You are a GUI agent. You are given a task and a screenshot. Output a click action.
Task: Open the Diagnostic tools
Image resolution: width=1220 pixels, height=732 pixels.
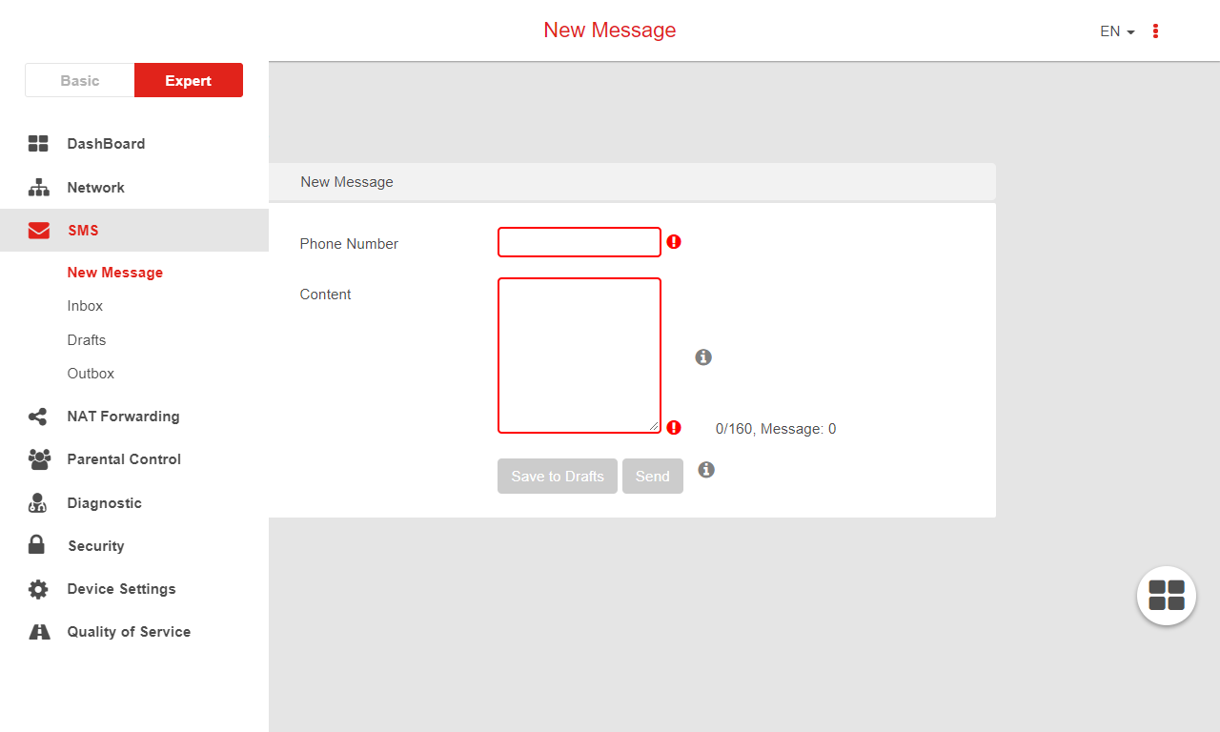point(38,502)
